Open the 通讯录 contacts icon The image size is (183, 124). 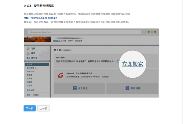pyautogui.click(x=28, y=58)
